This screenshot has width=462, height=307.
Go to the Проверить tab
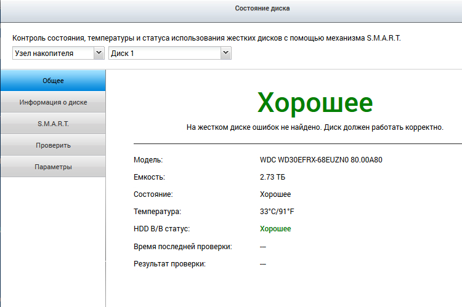coord(53,145)
